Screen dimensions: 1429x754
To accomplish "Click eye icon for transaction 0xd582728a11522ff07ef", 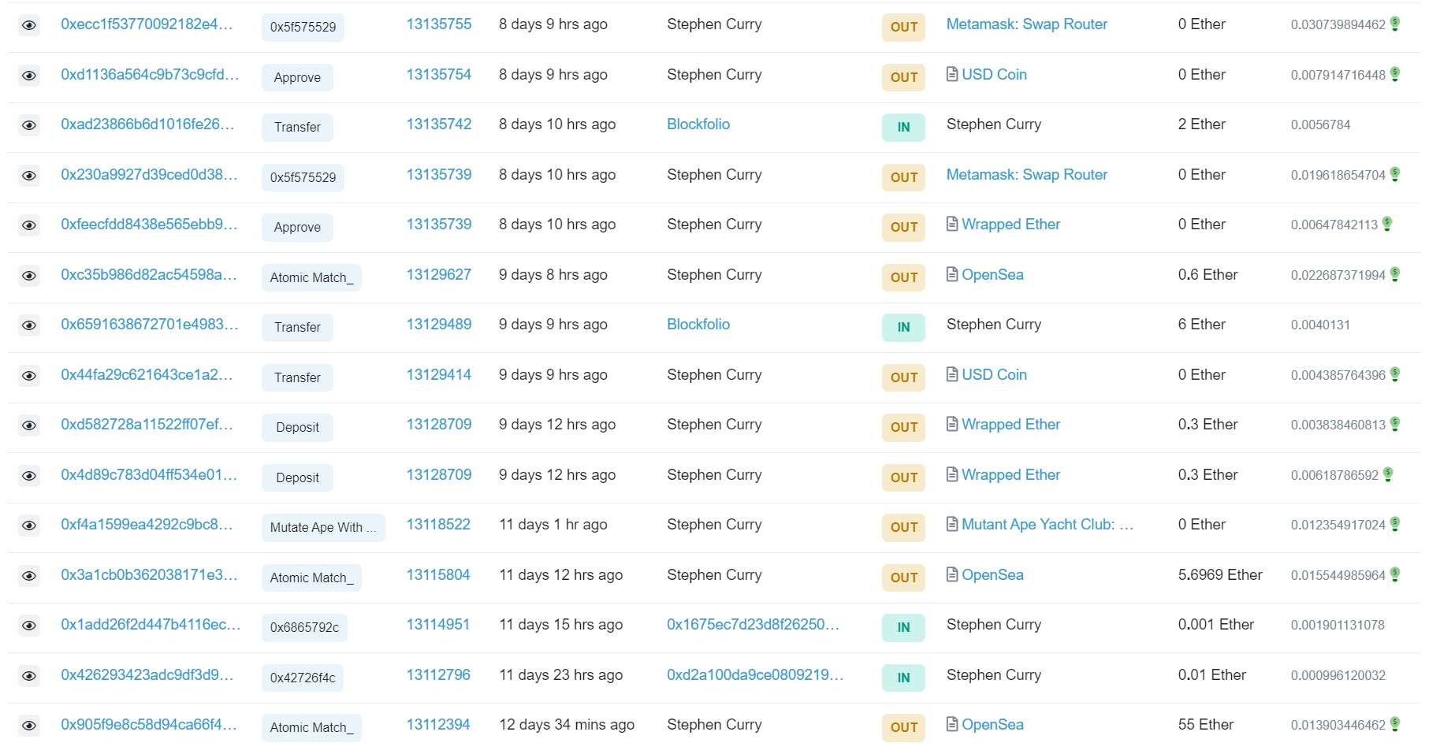I will [29, 425].
